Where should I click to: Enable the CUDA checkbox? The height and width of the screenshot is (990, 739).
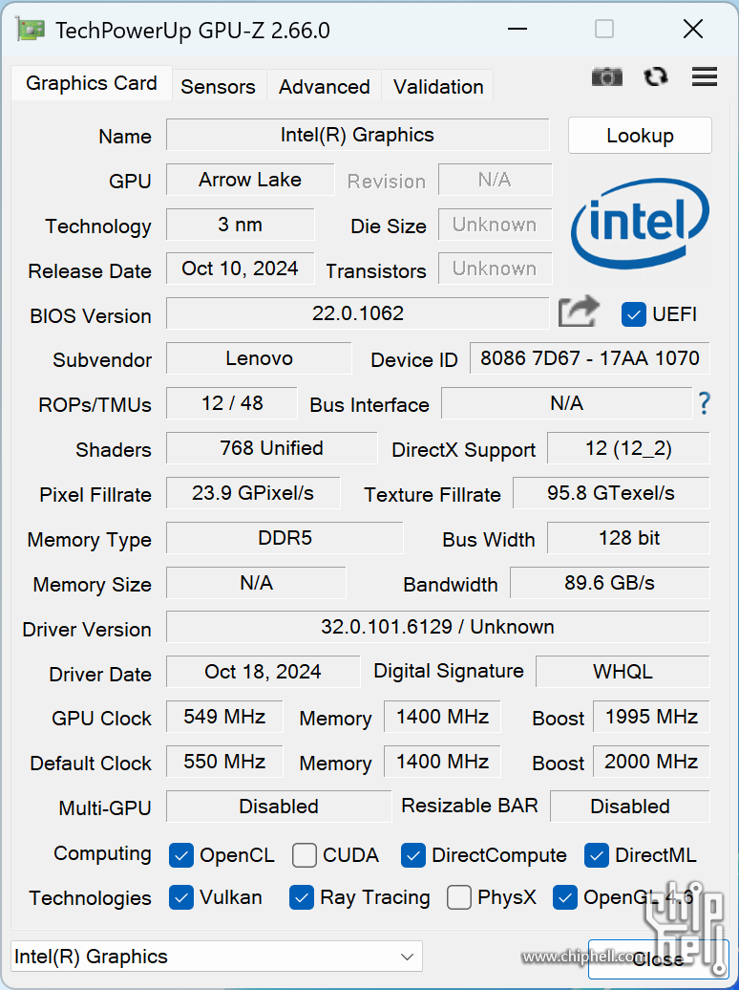pyautogui.click(x=305, y=855)
